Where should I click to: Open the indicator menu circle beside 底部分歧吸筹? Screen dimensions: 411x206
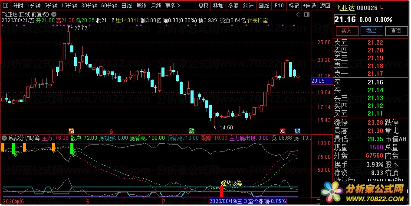[x=4, y=138]
